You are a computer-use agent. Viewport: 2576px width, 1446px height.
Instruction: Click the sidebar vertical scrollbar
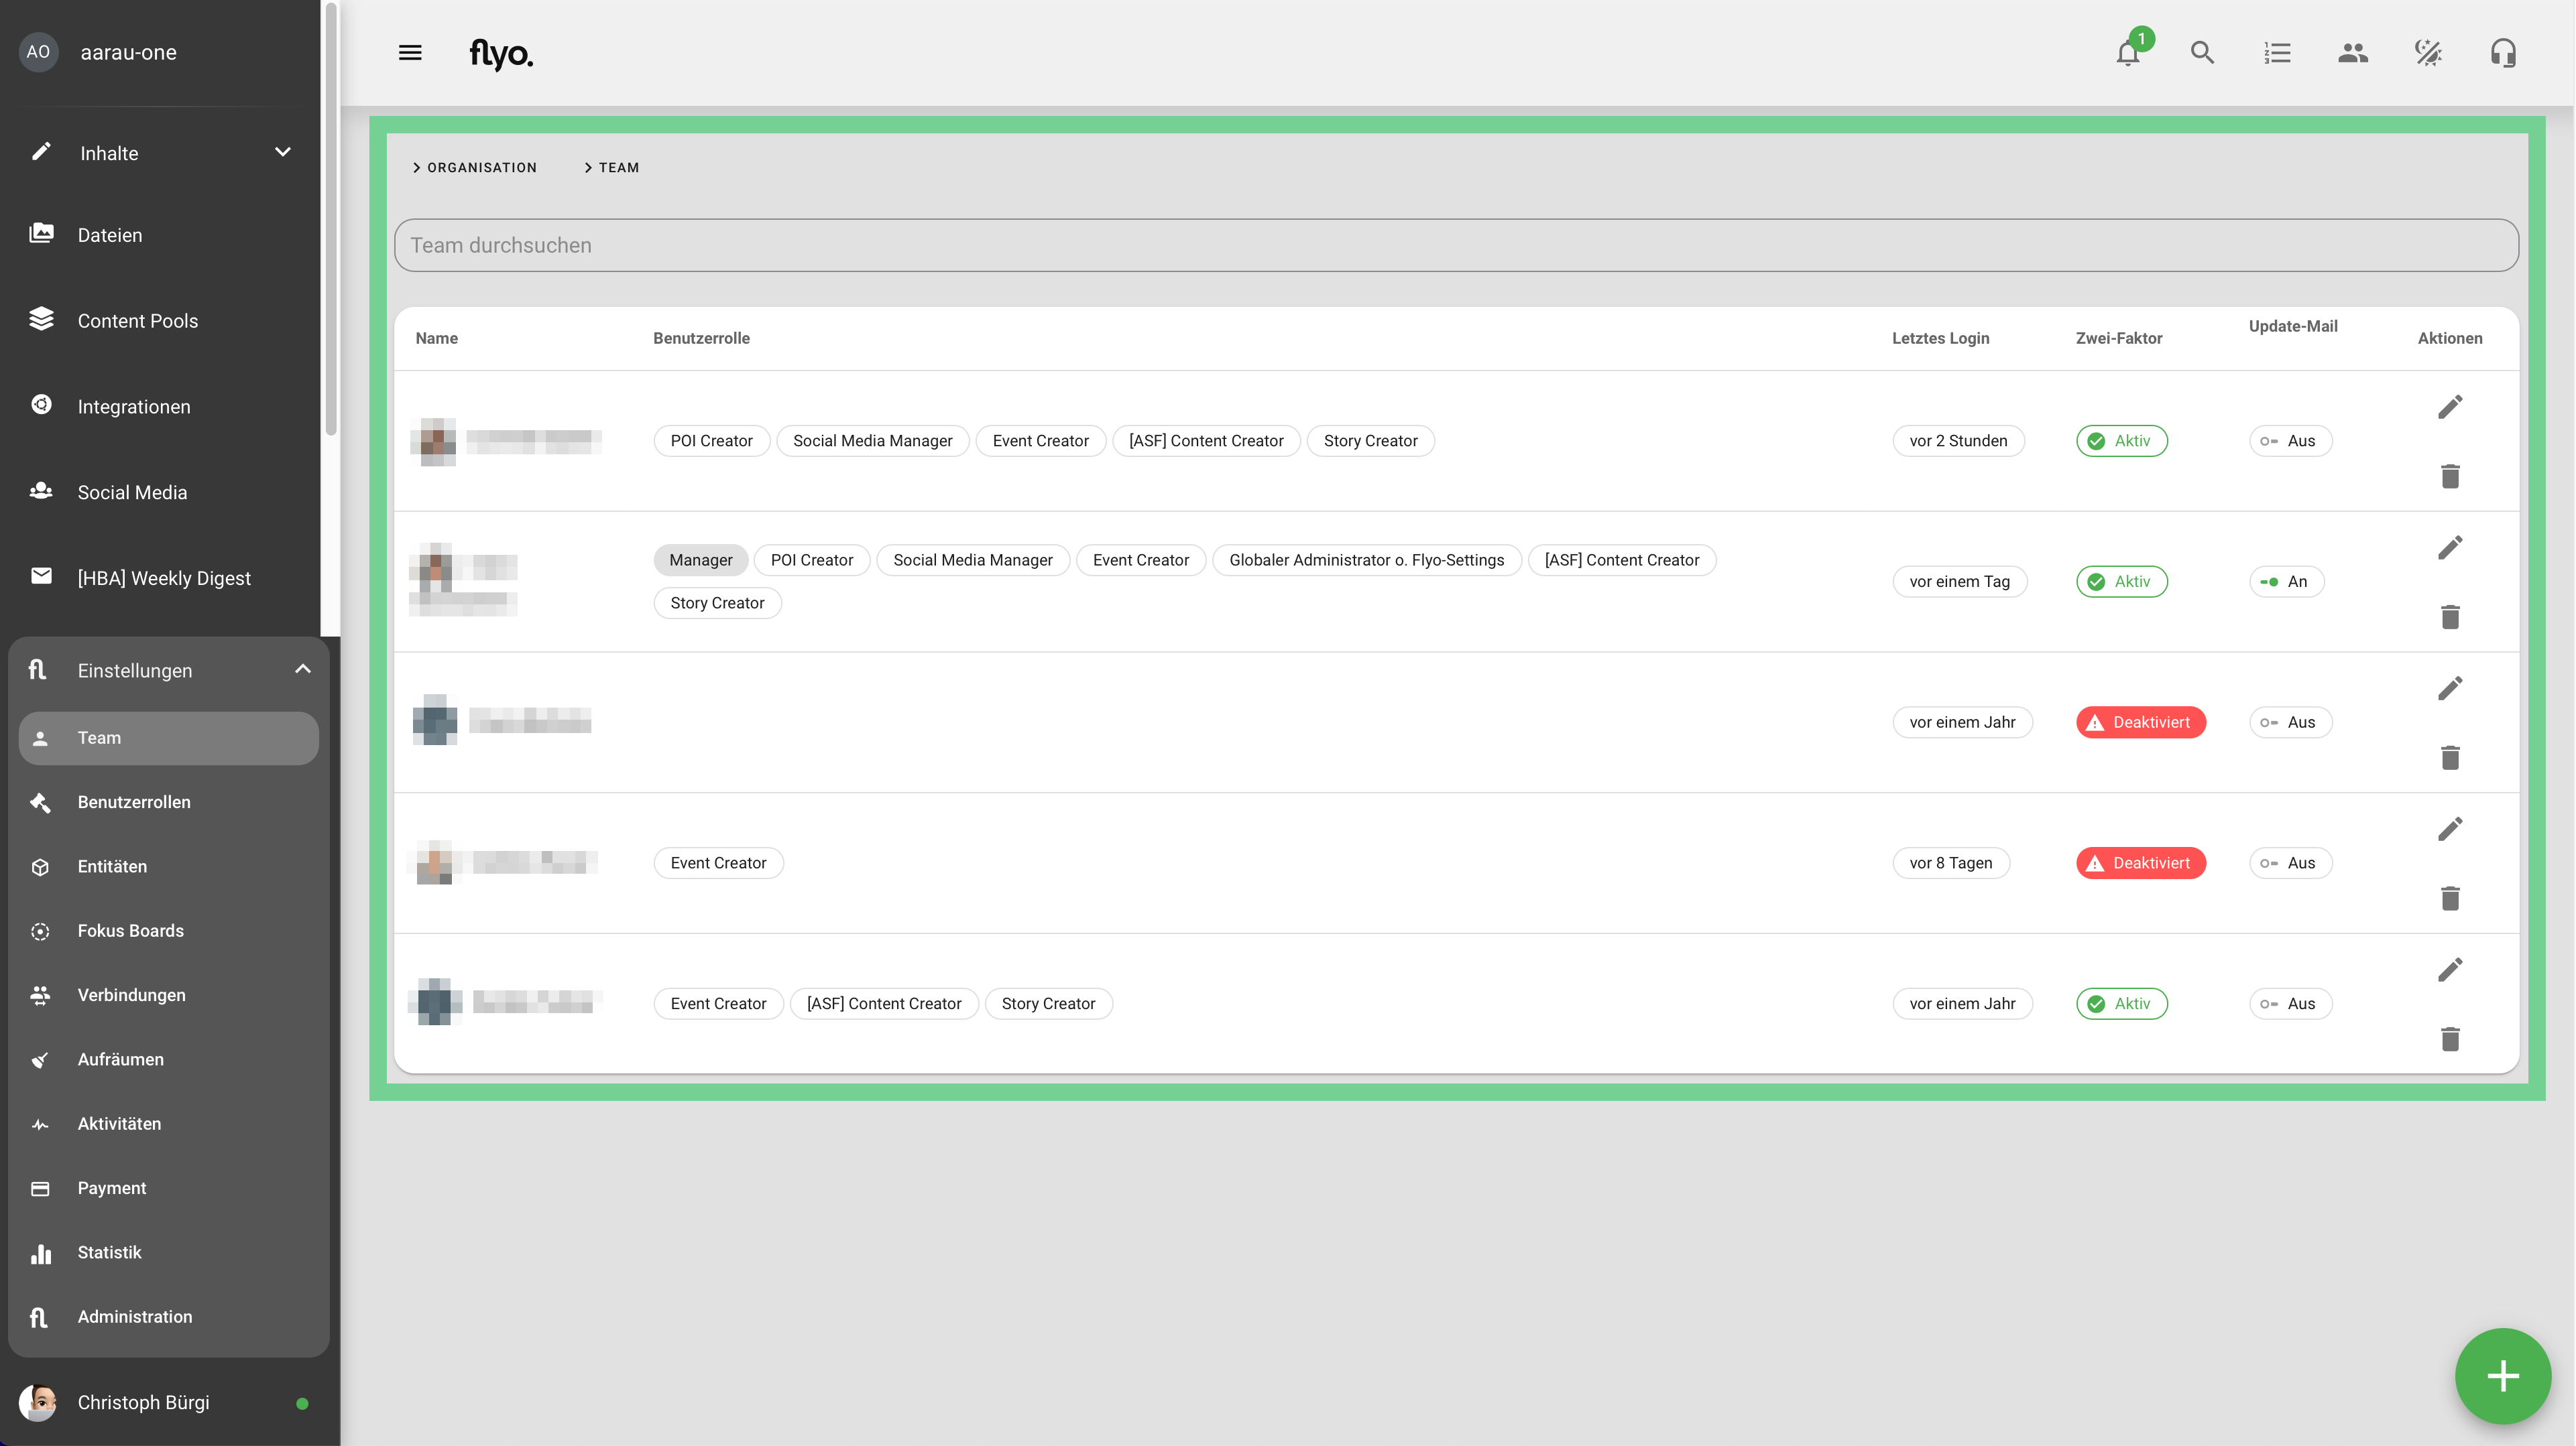pyautogui.click(x=331, y=220)
